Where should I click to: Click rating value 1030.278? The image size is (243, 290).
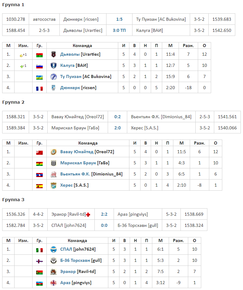tap(15, 19)
